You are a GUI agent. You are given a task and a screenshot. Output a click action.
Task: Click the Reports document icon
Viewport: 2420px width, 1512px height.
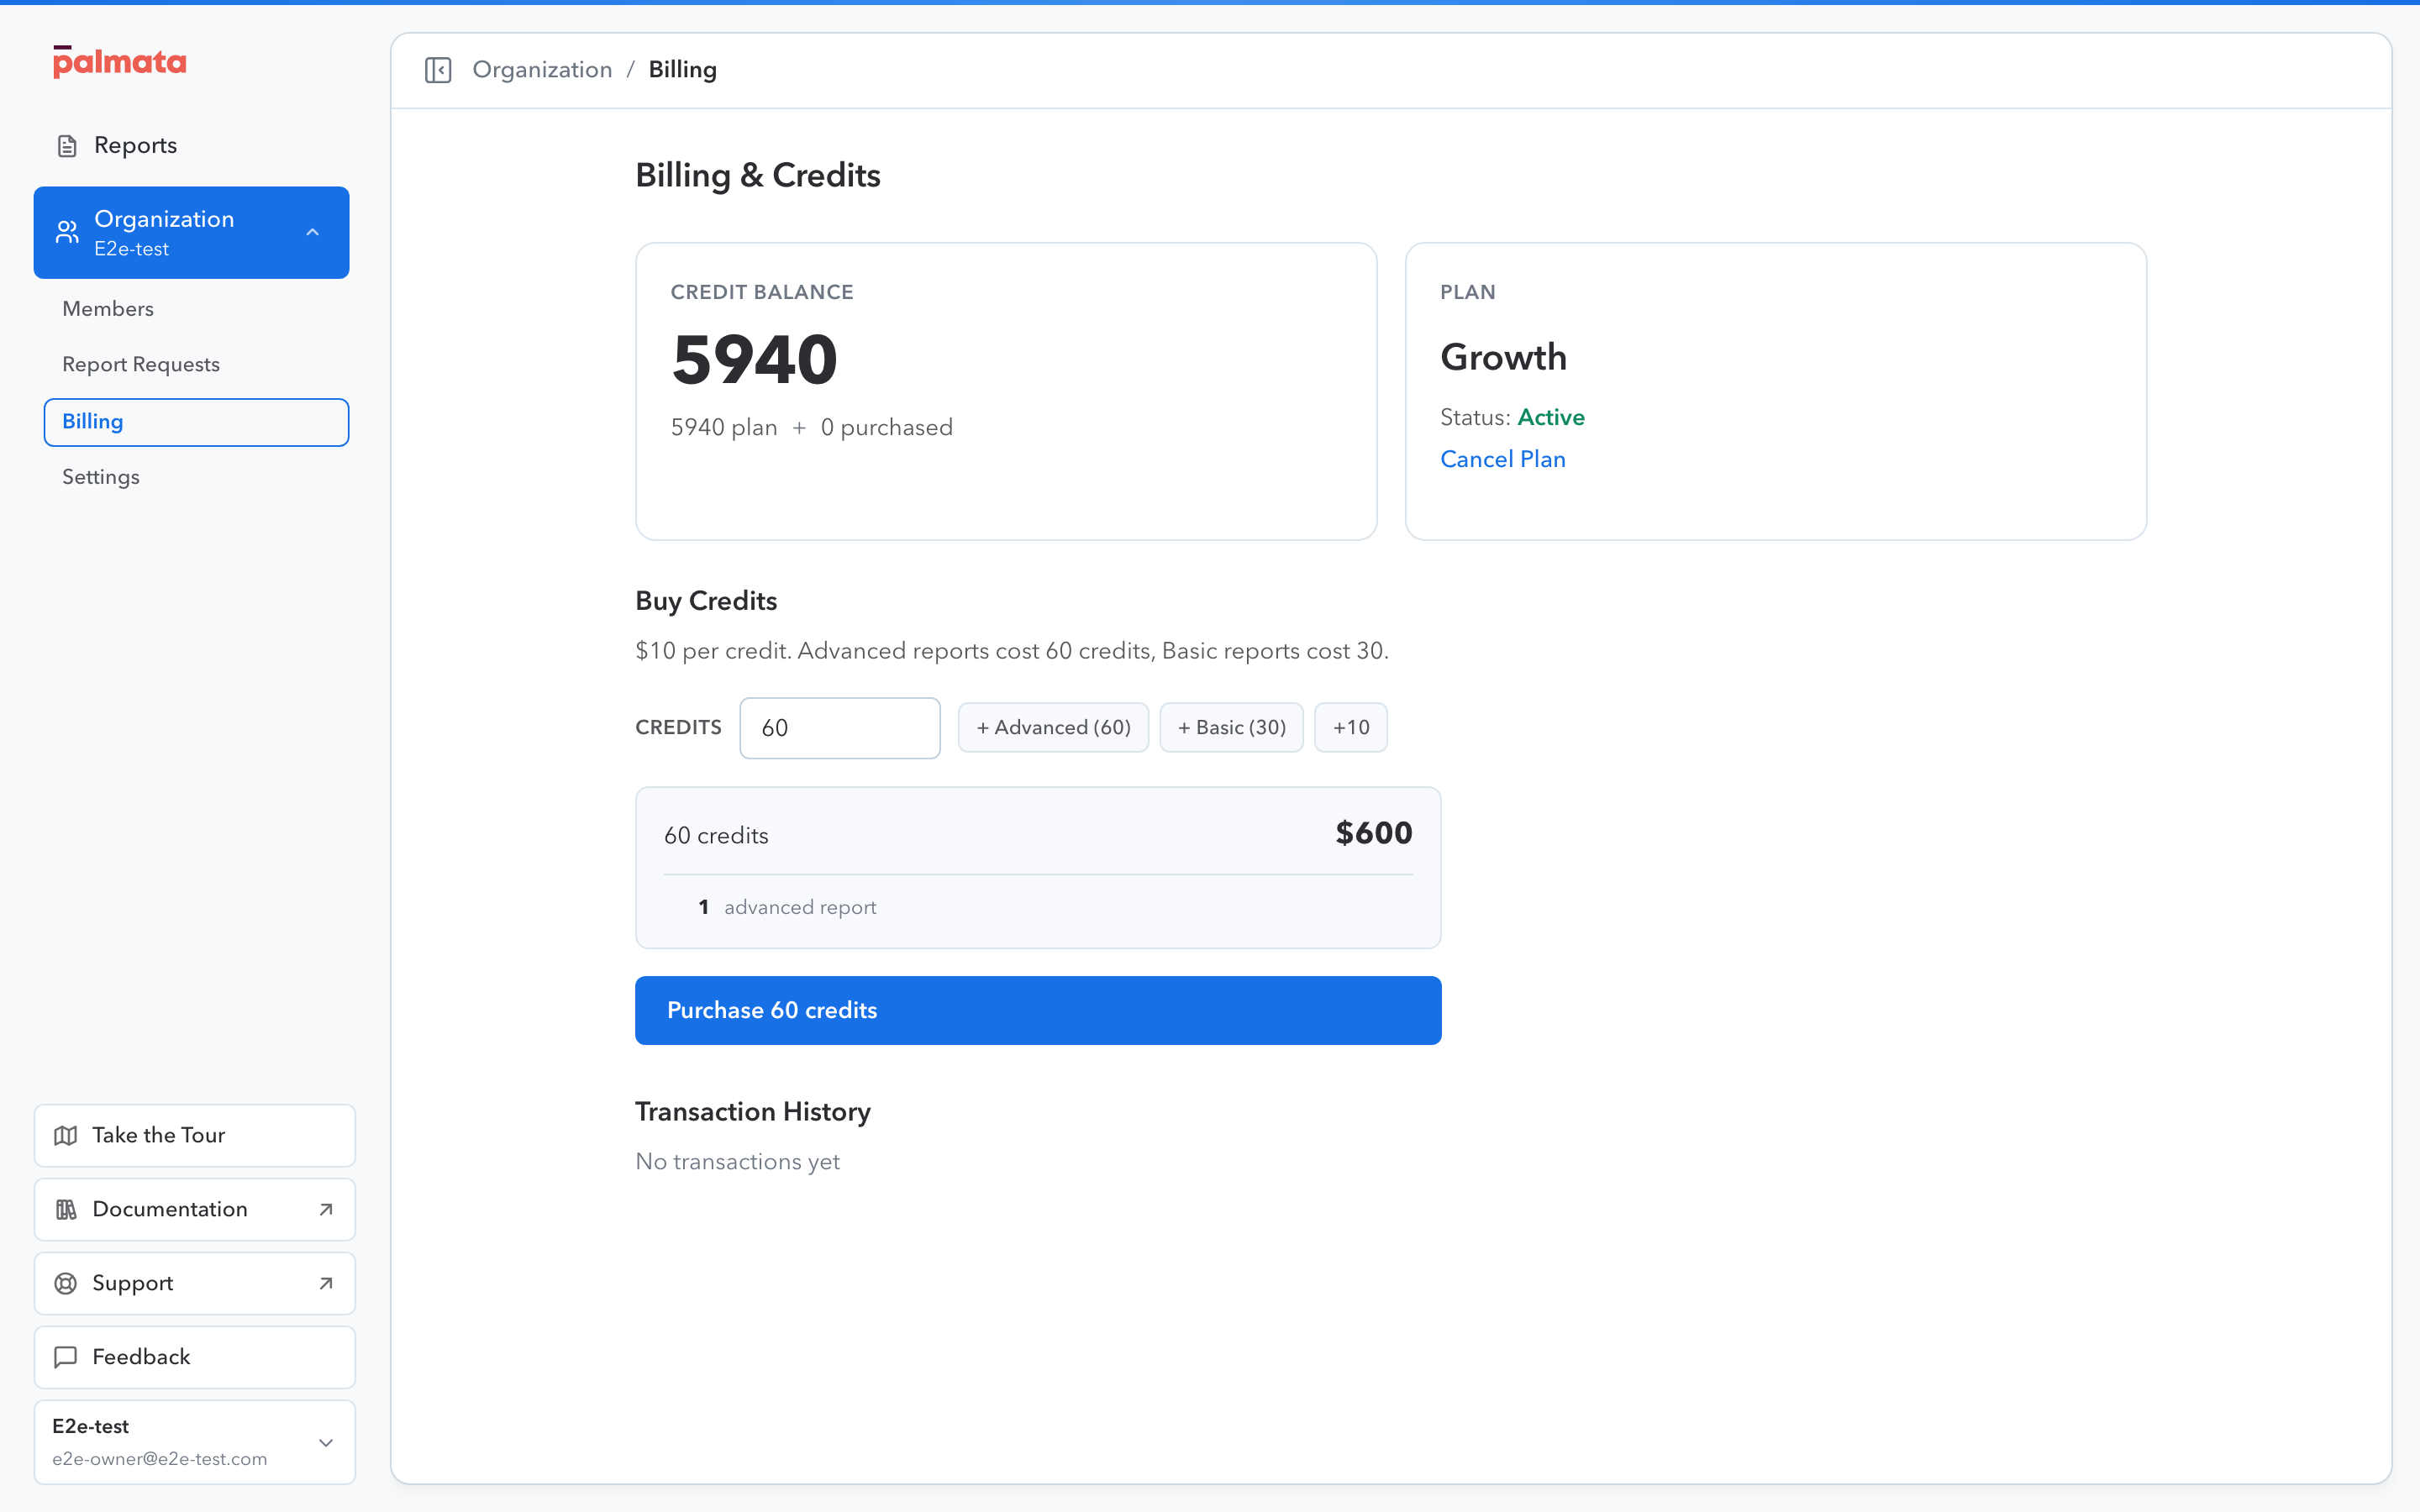(x=67, y=146)
